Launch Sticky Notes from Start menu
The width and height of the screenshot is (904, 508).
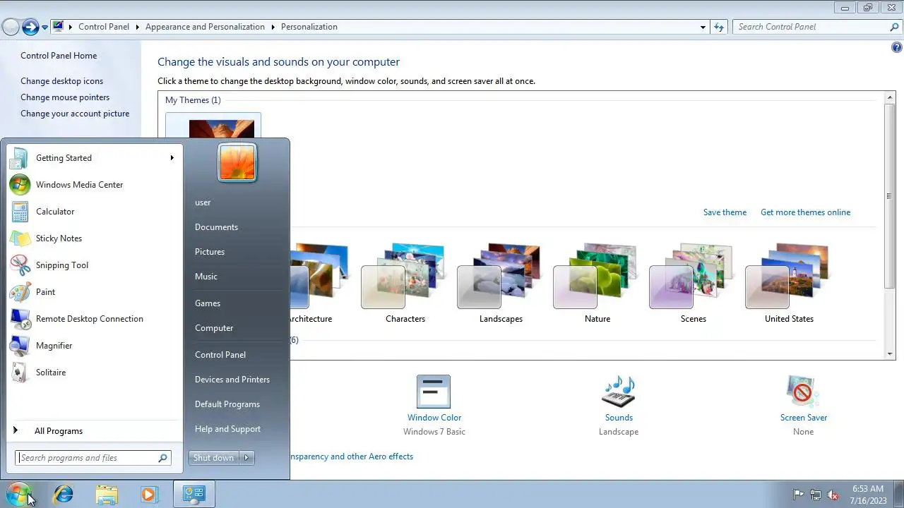(95, 238)
